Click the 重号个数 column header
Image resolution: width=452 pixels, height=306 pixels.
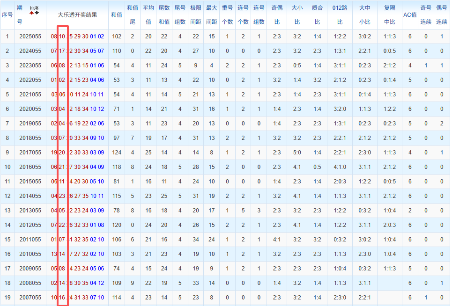click(227, 15)
